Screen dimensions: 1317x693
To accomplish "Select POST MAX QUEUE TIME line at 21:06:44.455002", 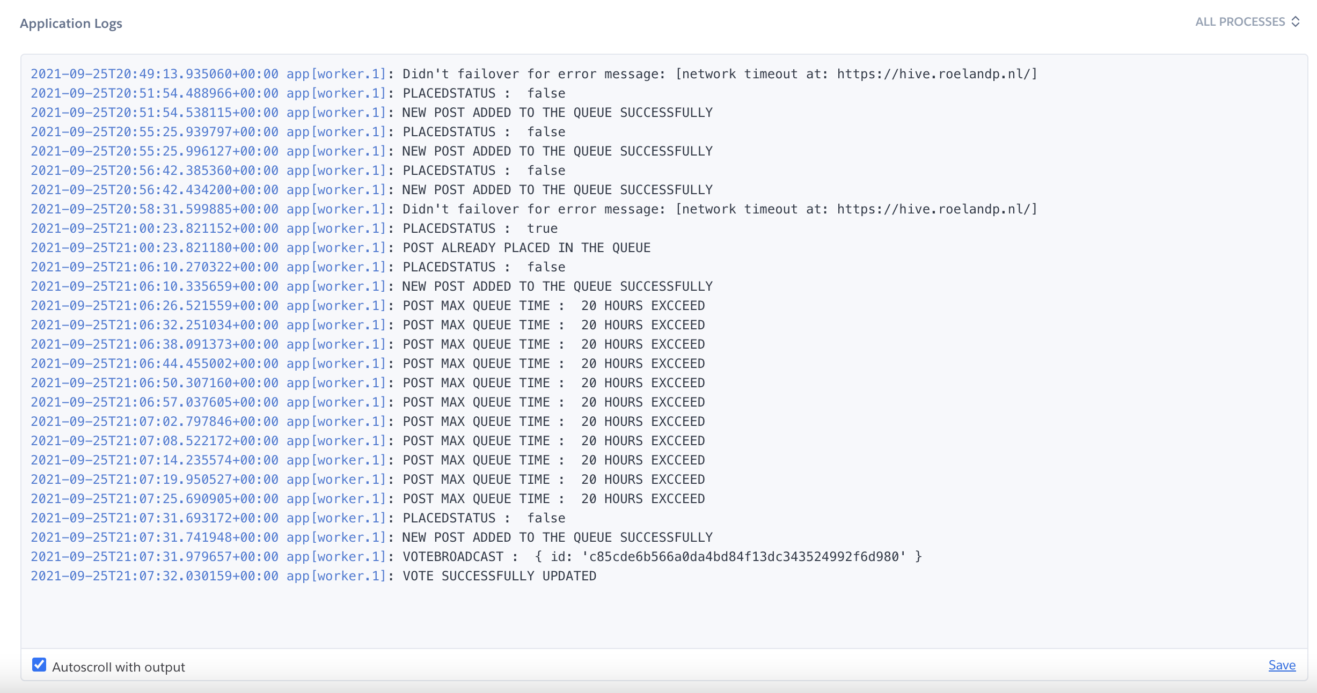I will tap(368, 364).
